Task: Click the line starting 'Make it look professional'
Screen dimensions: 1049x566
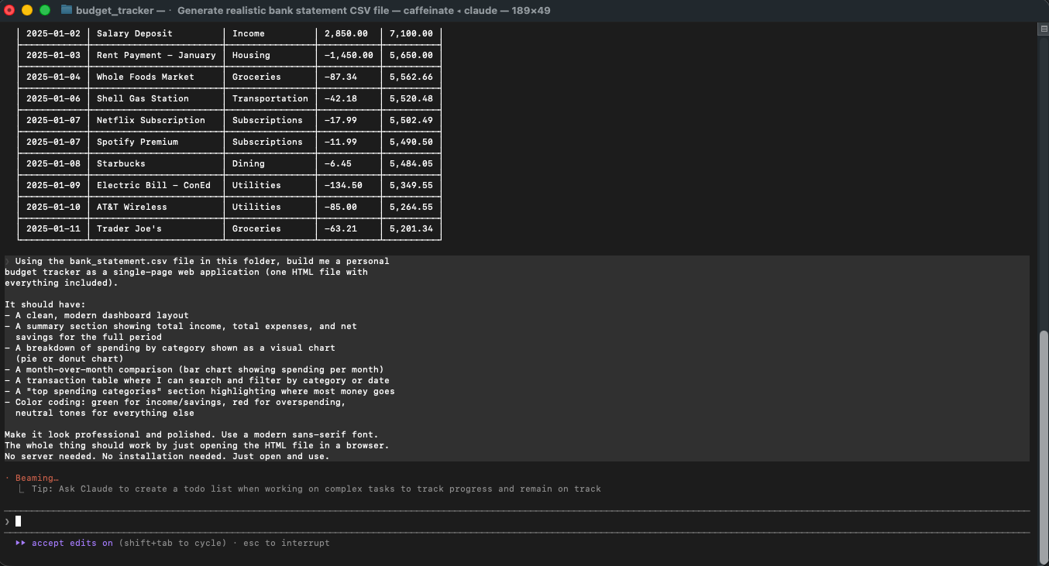Action: pos(191,434)
